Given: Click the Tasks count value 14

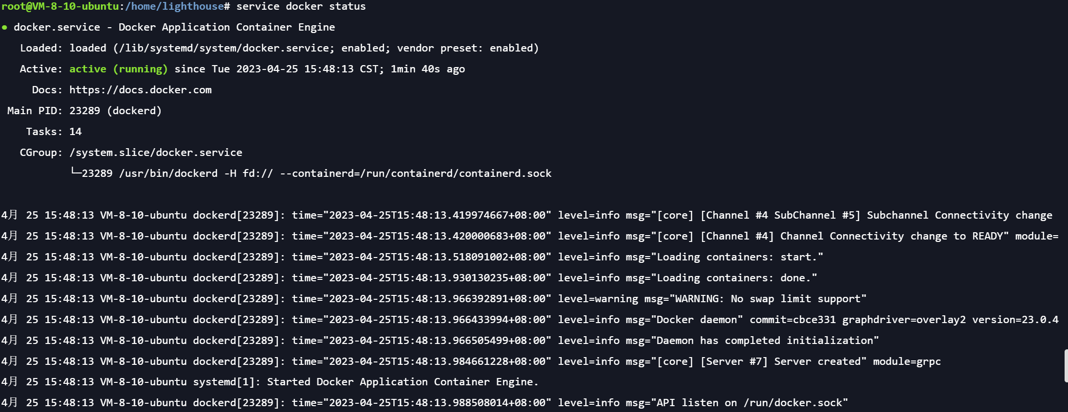Looking at the screenshot, I should click(75, 132).
